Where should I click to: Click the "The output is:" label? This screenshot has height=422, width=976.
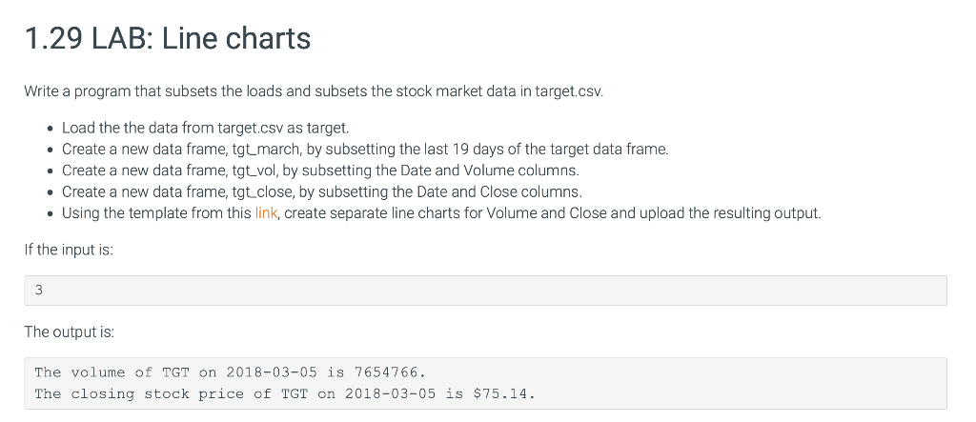69,332
